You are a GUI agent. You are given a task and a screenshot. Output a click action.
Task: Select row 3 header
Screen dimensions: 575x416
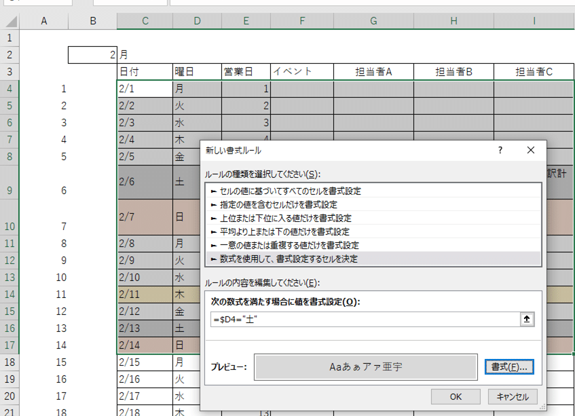tap(10, 71)
